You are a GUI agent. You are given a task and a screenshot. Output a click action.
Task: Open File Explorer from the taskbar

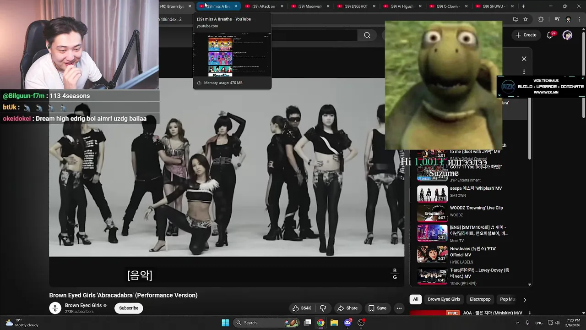coord(334,323)
